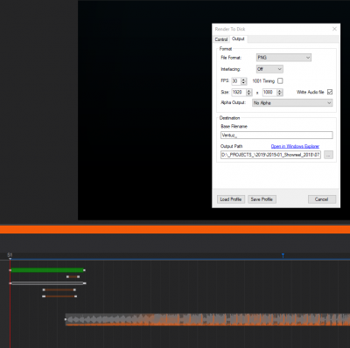This screenshot has height=348, width=350.
Task: Click the Output Path text field
Action: [270, 155]
